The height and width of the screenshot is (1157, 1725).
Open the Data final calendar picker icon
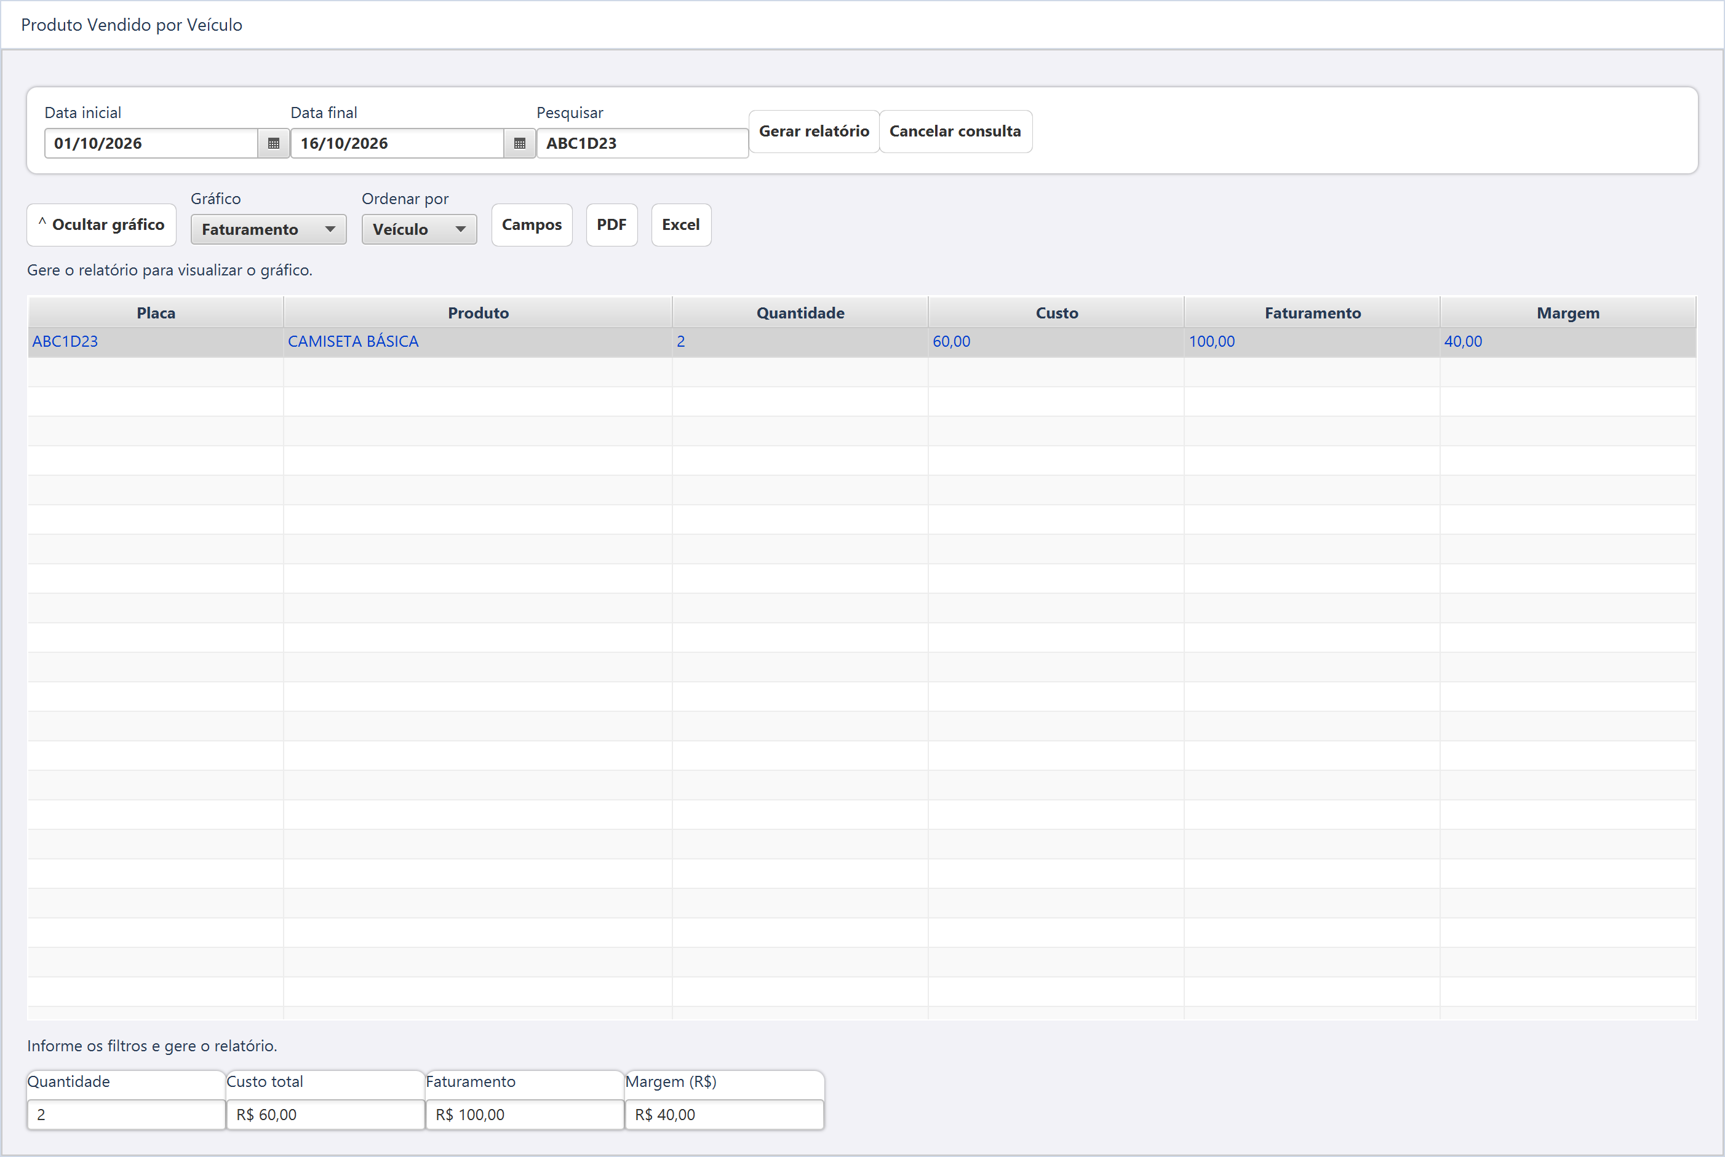pyautogui.click(x=519, y=143)
